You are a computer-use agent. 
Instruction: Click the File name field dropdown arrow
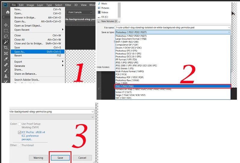coord(229,28)
